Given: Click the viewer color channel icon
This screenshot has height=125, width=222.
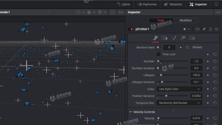Looking at the screenshot, I should pyautogui.click(x=89, y=12).
